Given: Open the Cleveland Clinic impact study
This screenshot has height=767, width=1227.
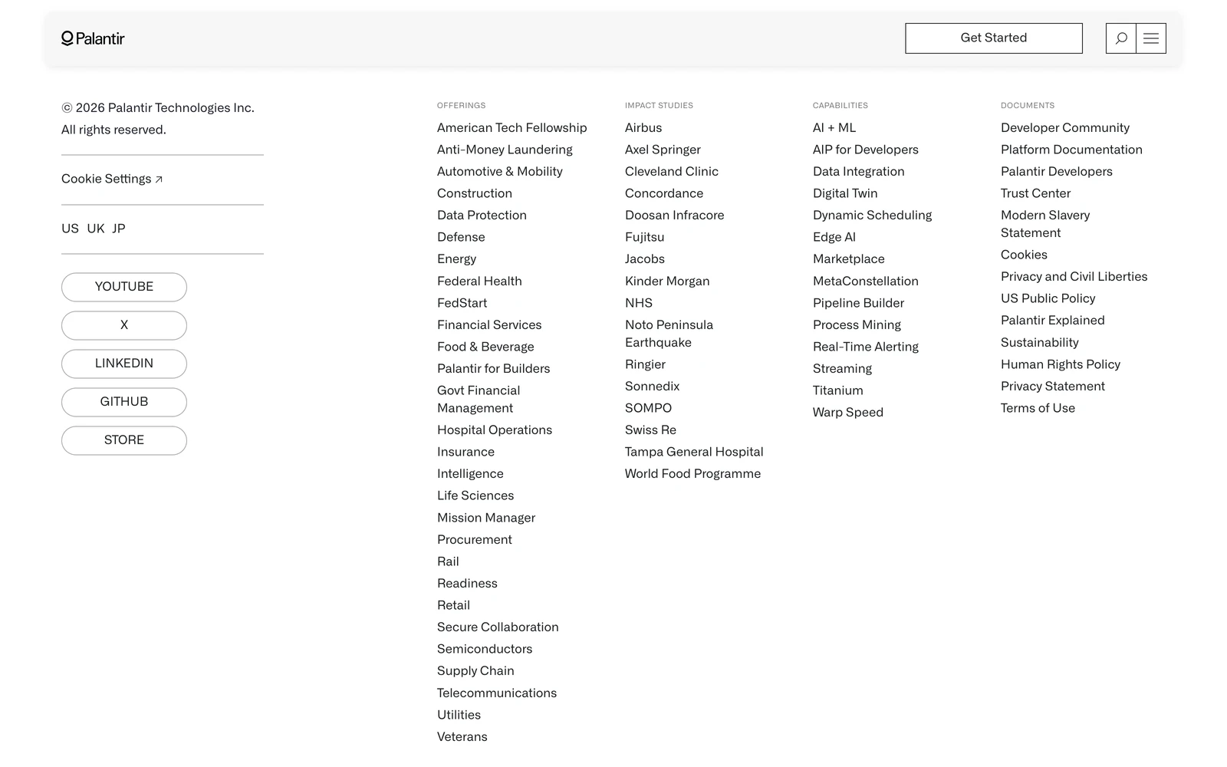Looking at the screenshot, I should coord(672,172).
